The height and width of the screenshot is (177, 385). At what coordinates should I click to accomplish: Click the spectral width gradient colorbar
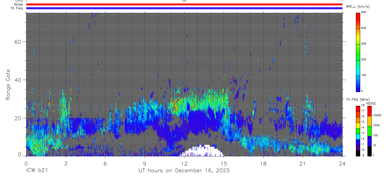click(358, 52)
